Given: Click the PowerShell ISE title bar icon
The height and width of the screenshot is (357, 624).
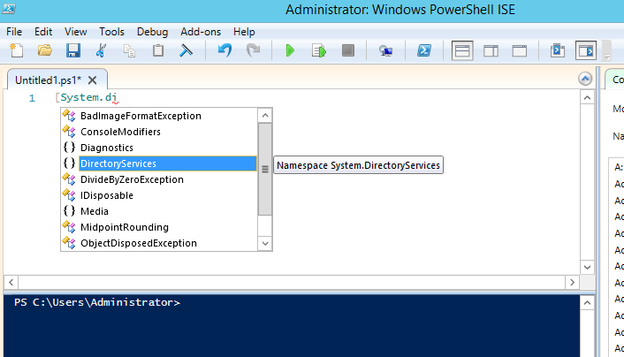Looking at the screenshot, I should [8, 9].
